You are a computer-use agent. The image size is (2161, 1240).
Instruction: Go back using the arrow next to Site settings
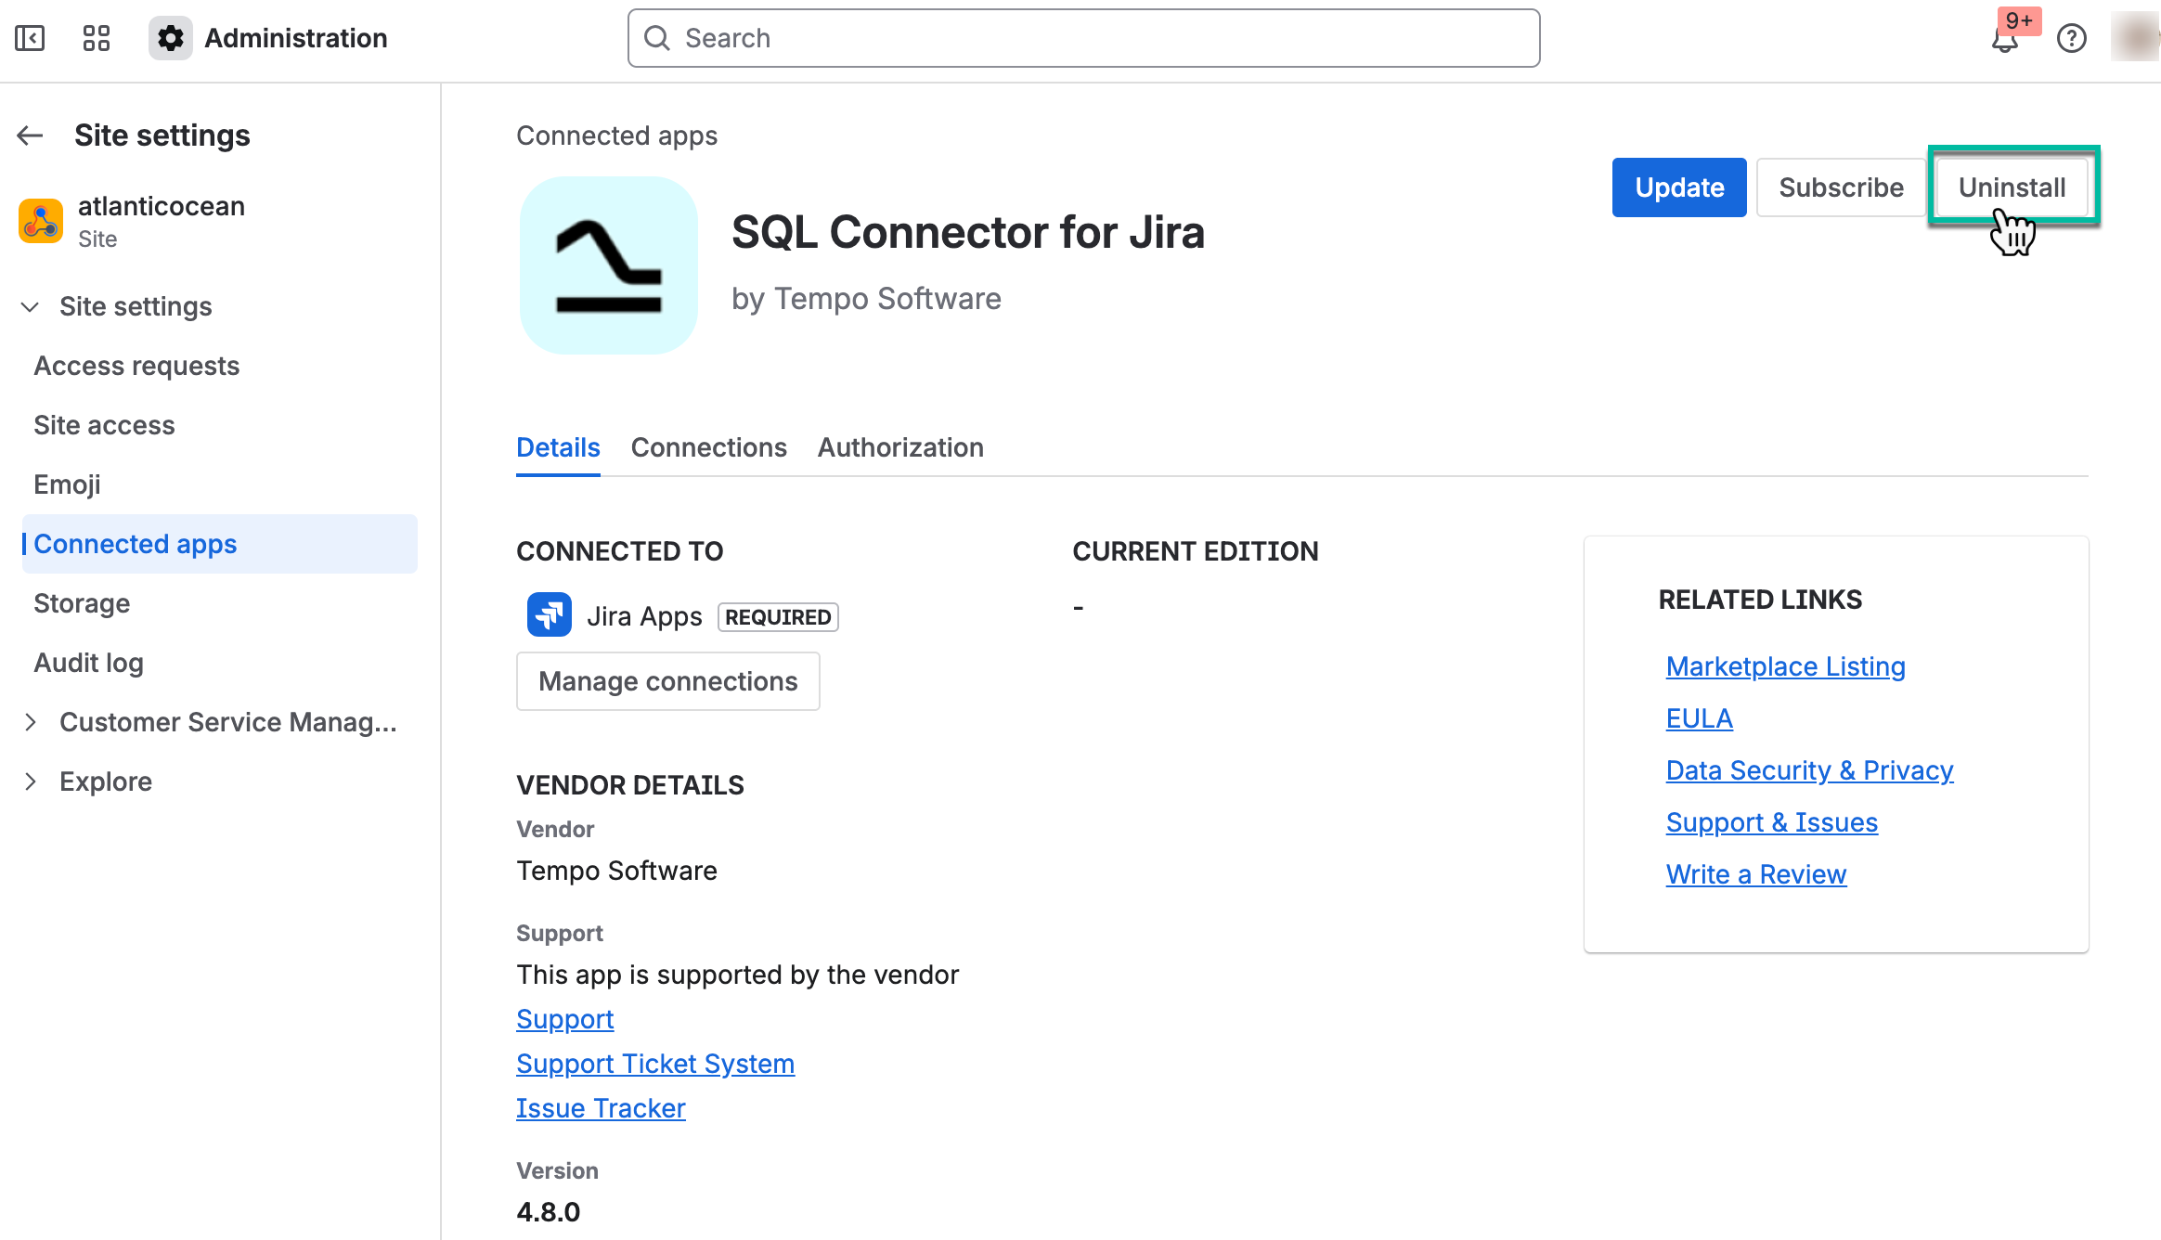[x=29, y=135]
